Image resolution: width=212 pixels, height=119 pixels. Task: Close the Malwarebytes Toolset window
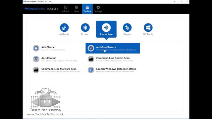click(x=187, y=2)
